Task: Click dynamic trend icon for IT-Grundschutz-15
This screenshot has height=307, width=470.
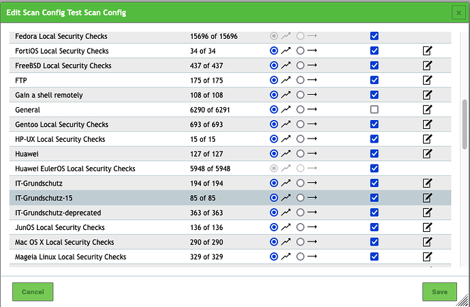Action: pyautogui.click(x=286, y=198)
